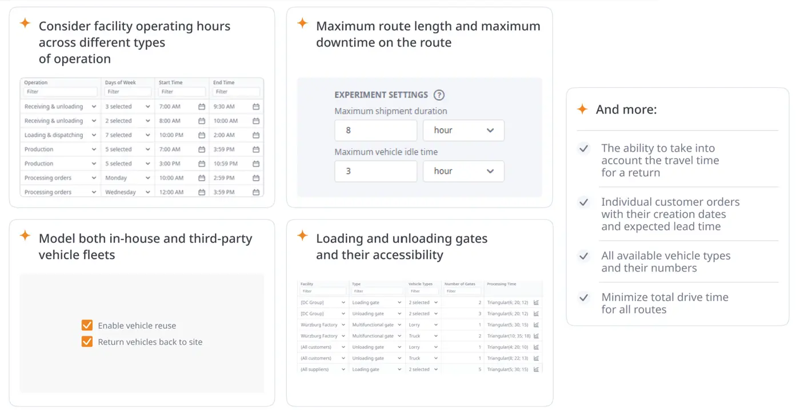Click chart icon beside Triangular(8; 22; 13)
Image resolution: width=800 pixels, height=410 pixels.
(536, 358)
